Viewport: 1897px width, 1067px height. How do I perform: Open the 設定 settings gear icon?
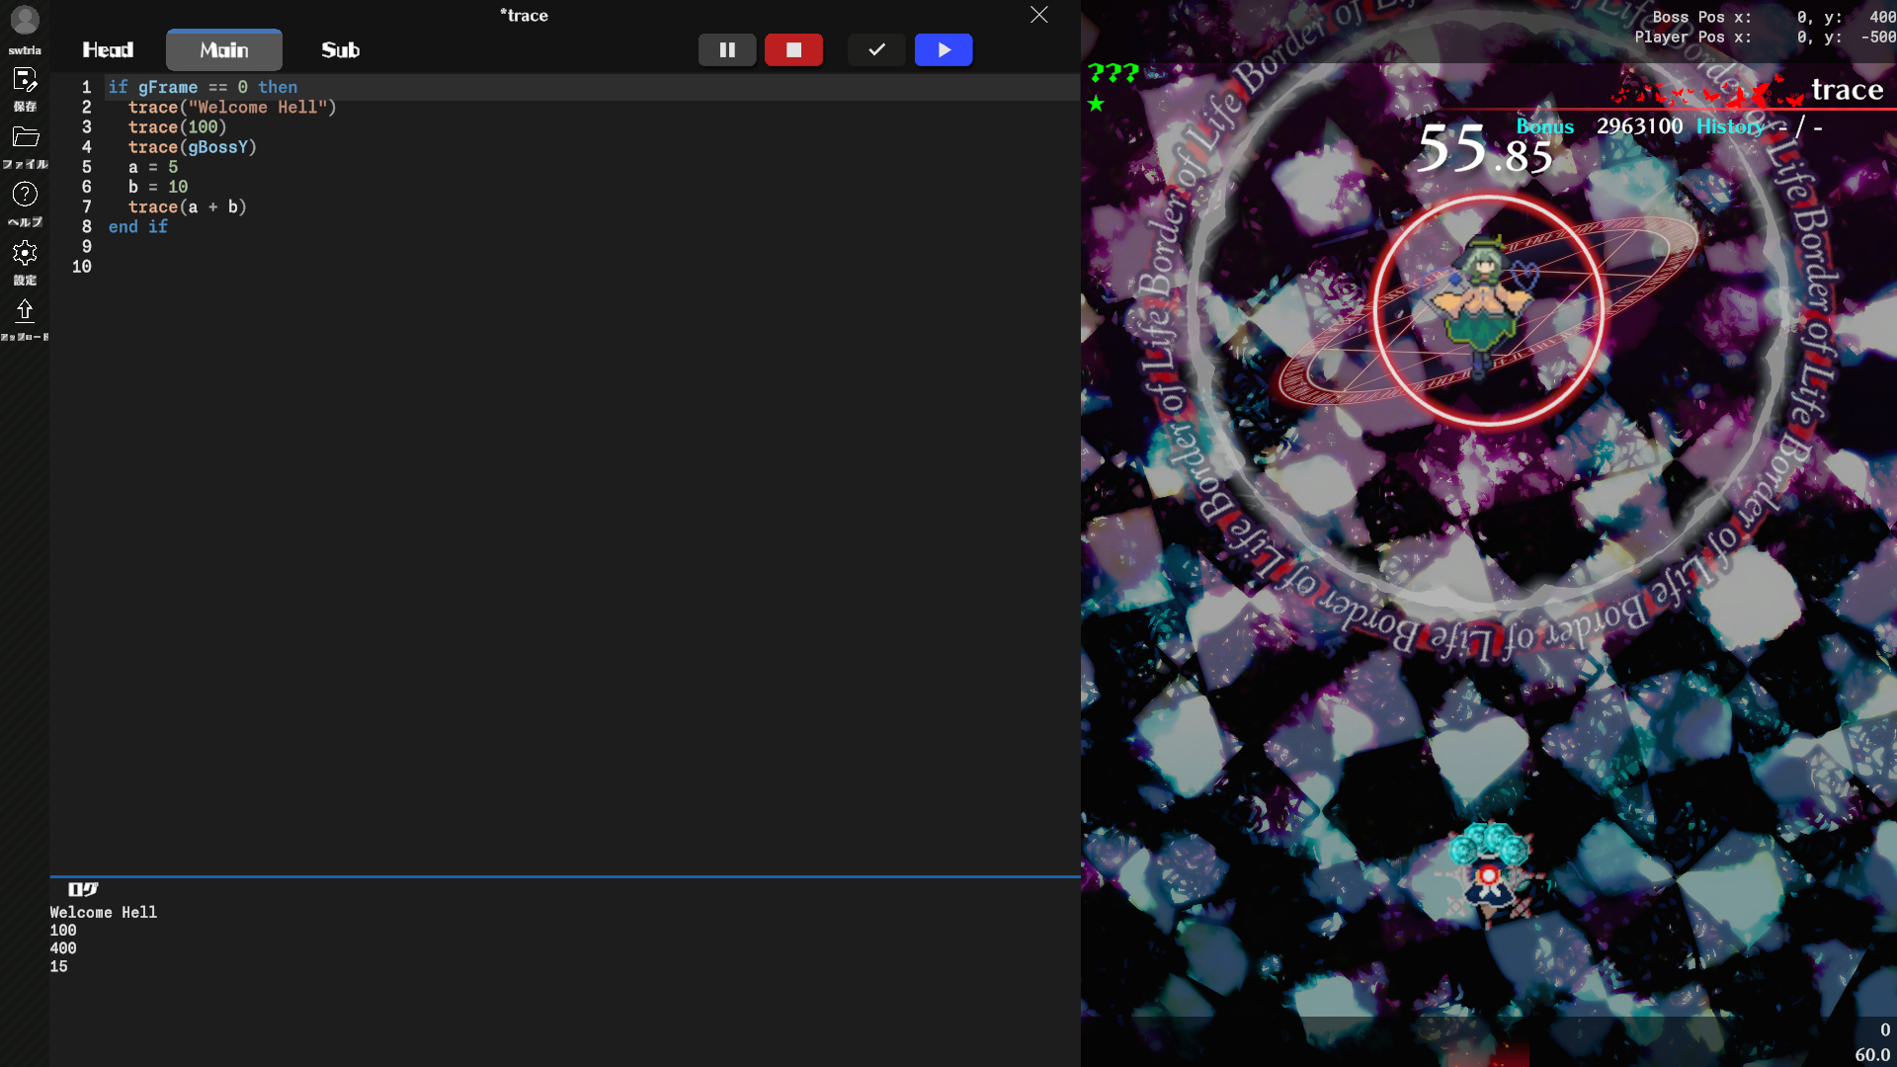25,253
